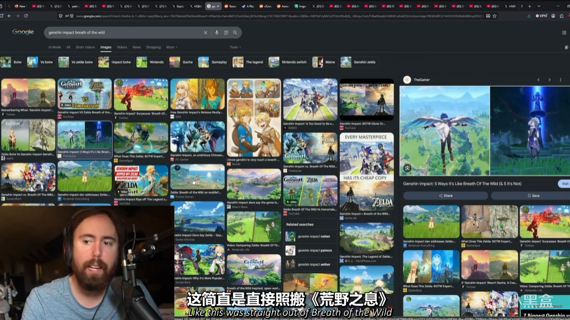Show the next image in the preview panel
The height and width of the screenshot is (320, 570).
click(x=549, y=80)
